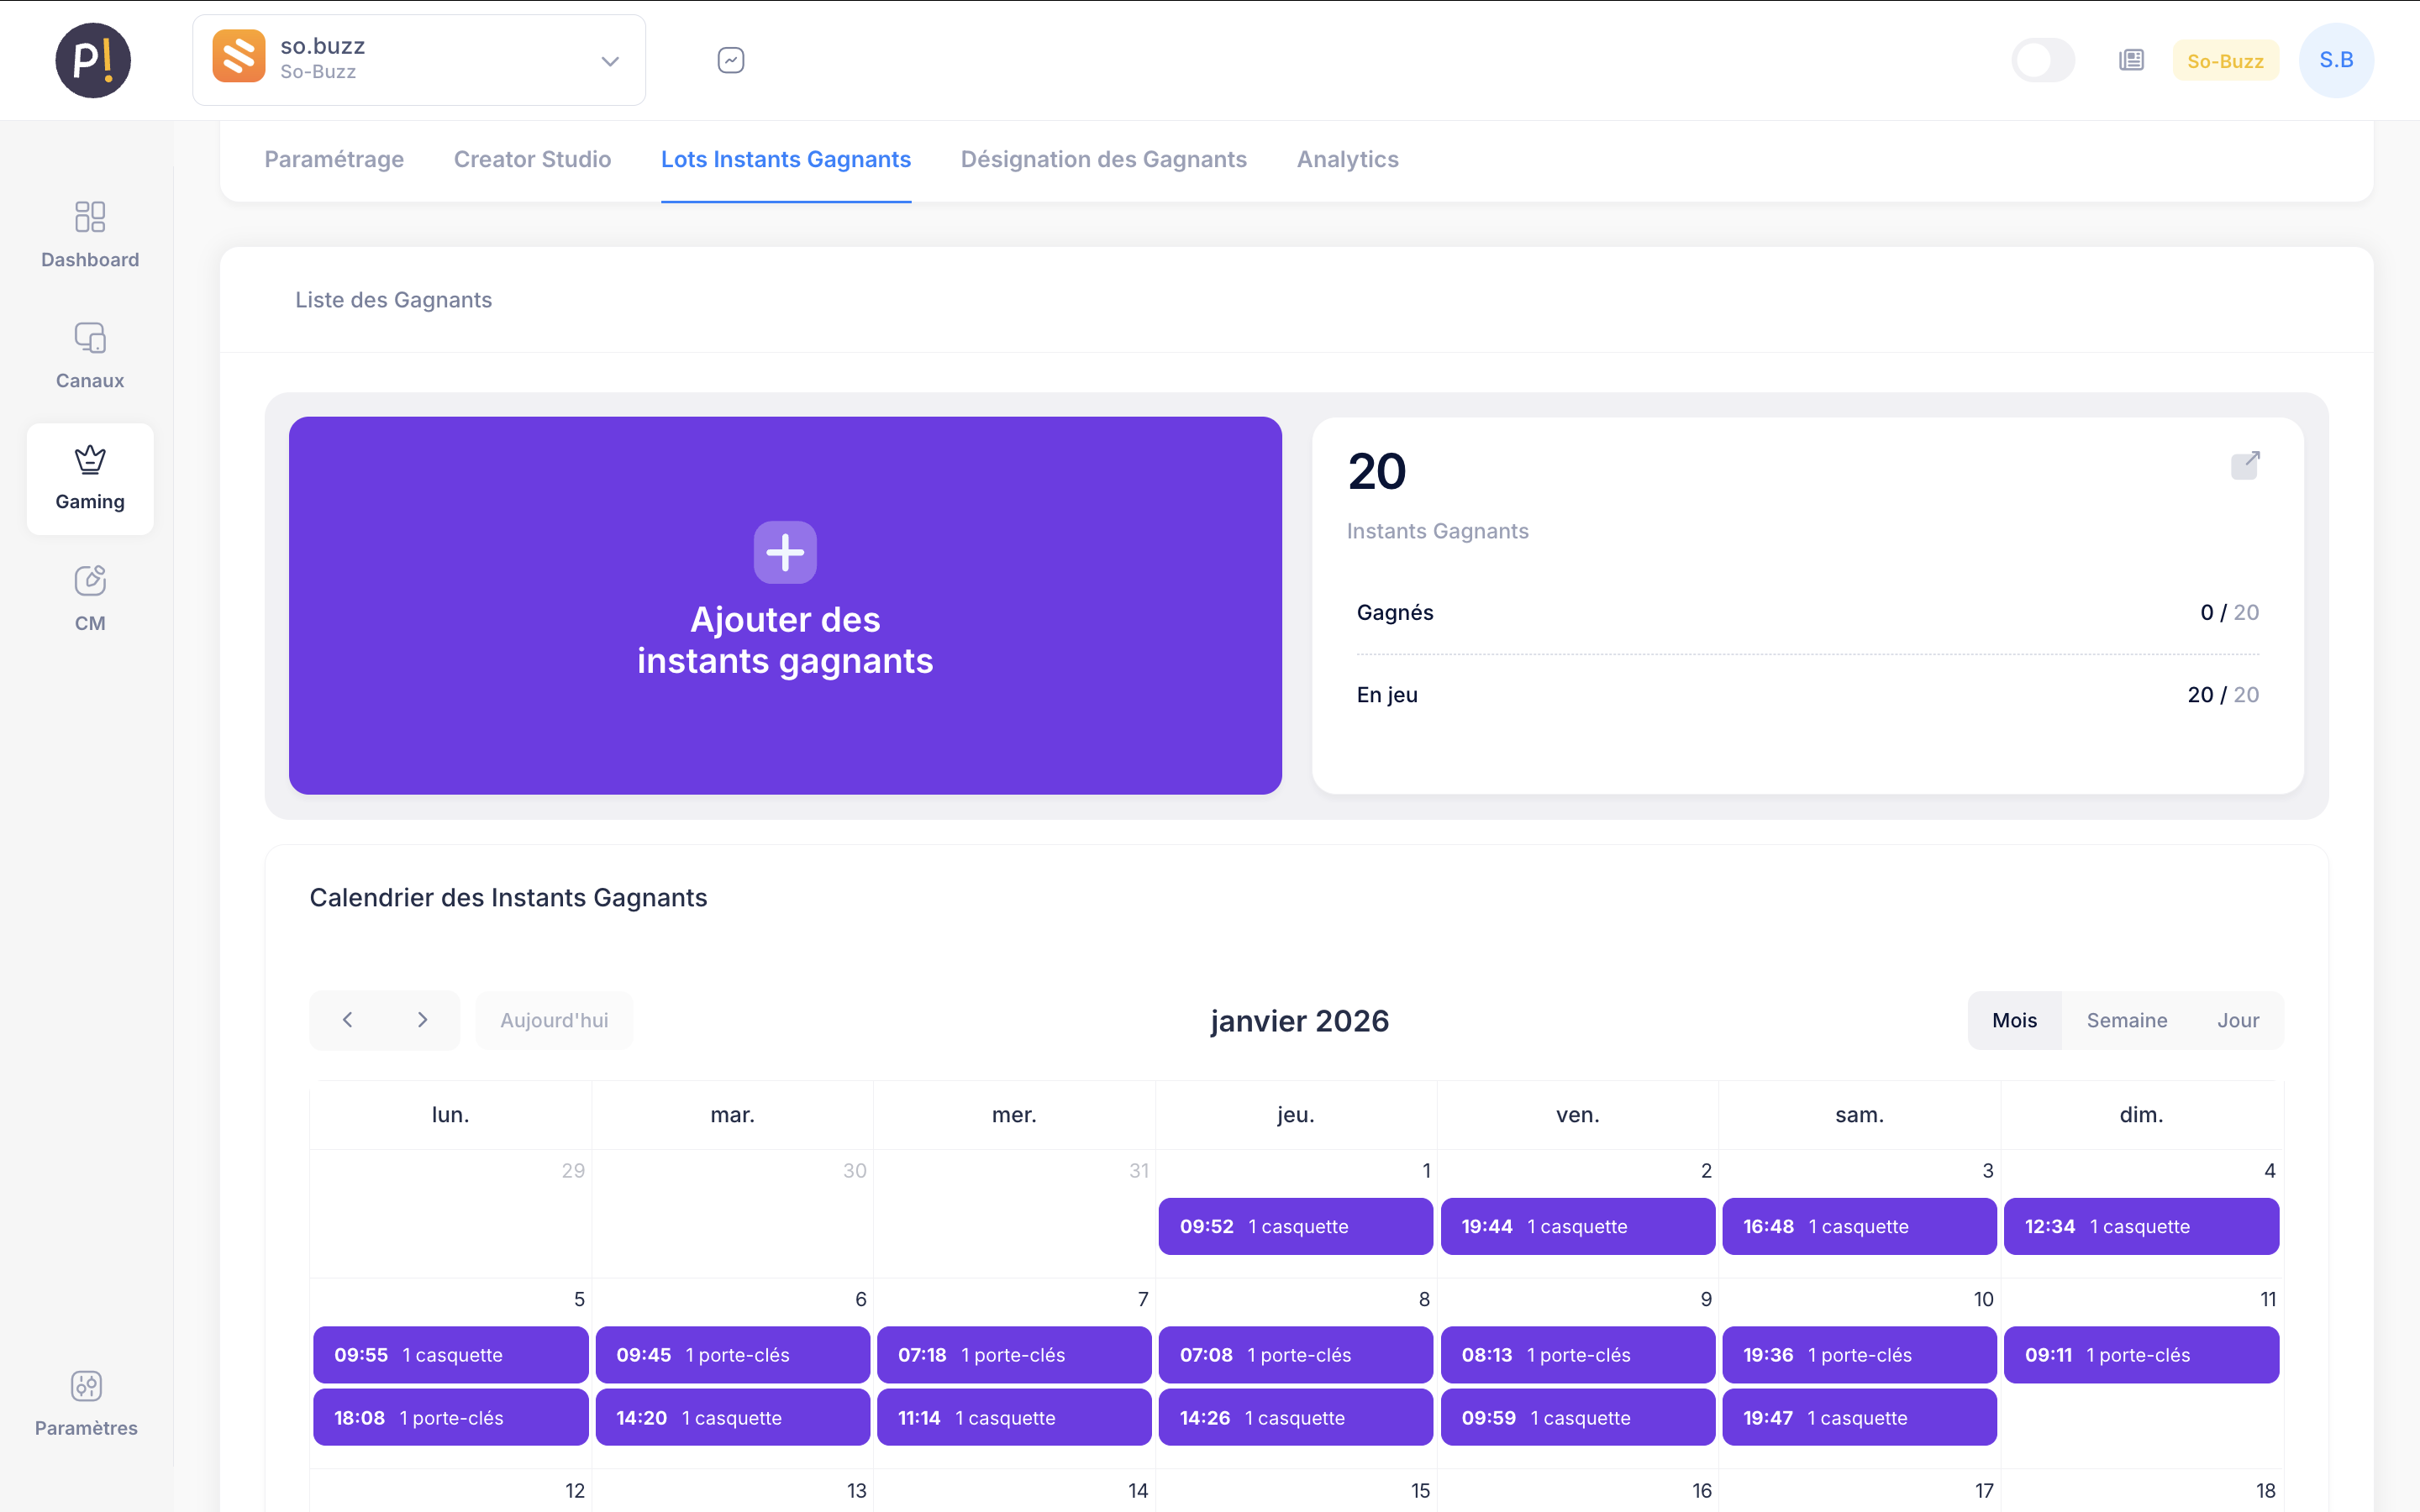Expand the Instants Gagnants stats via the arrow icon
The width and height of the screenshot is (2420, 1512).
[2247, 464]
